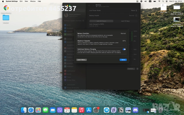
Task: Select the Google Chrome desktop icon
Action: [x=6, y=8]
